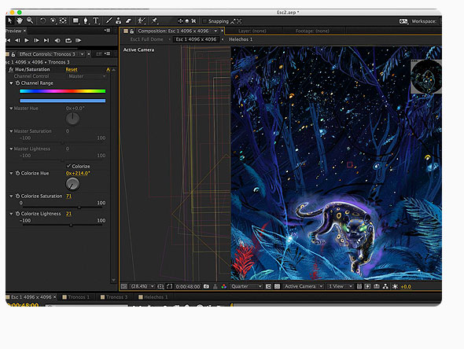464x349 pixels.
Task: Select the Zoom magnifier tool
Action: [30, 20]
